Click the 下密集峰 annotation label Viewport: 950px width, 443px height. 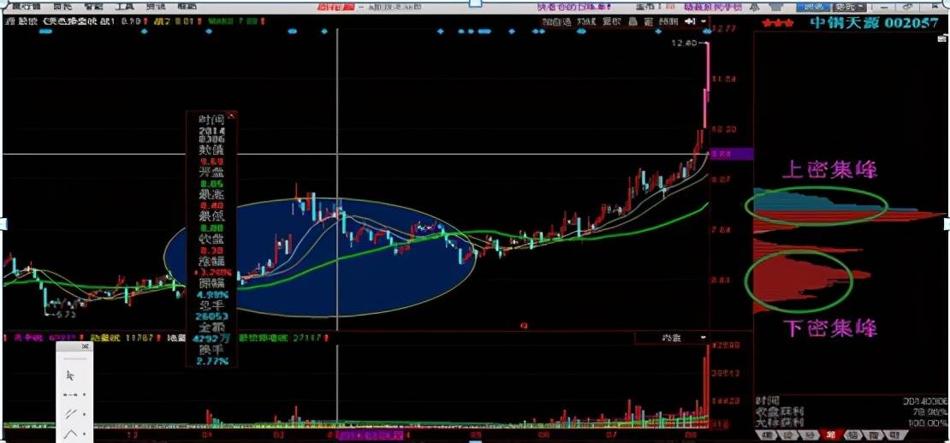click(830, 329)
